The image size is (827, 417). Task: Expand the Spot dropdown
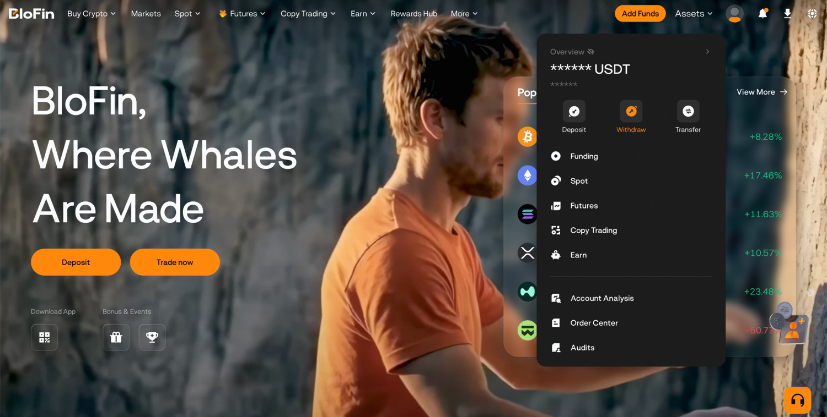[187, 14]
